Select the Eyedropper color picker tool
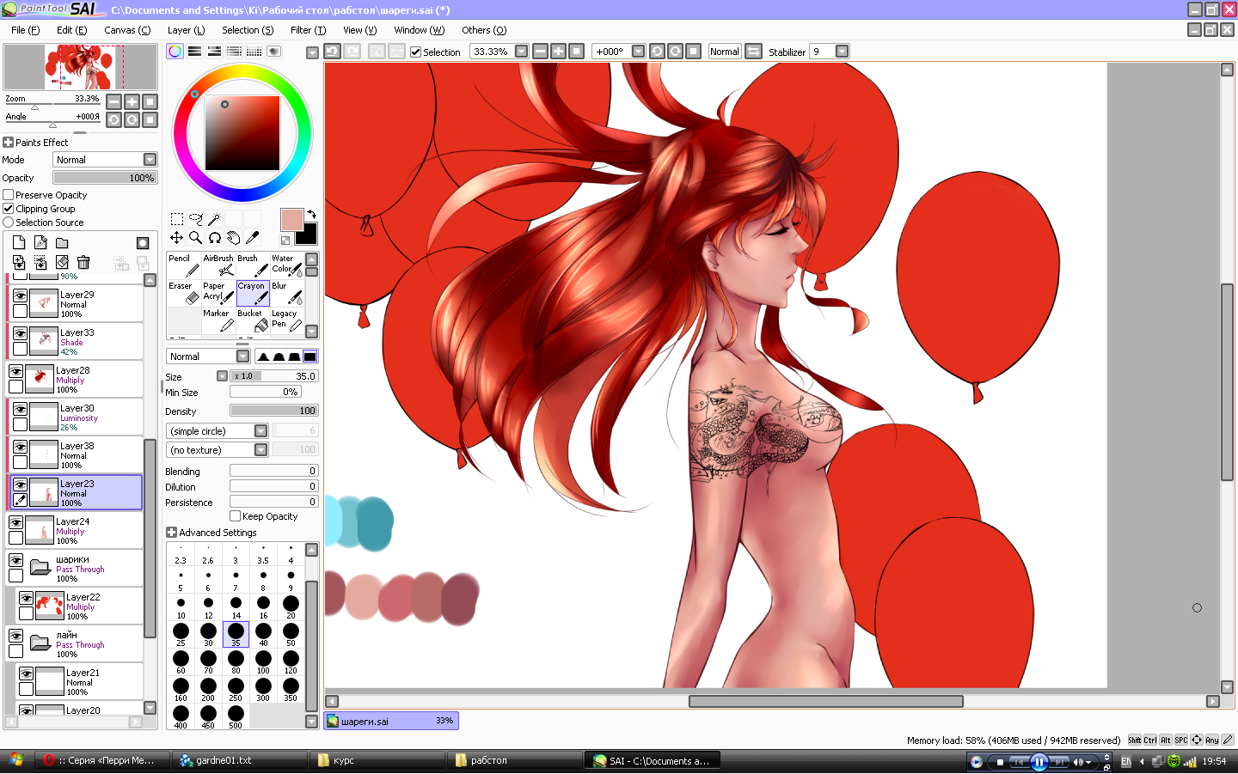Image resolution: width=1238 pixels, height=774 pixels. (x=252, y=238)
